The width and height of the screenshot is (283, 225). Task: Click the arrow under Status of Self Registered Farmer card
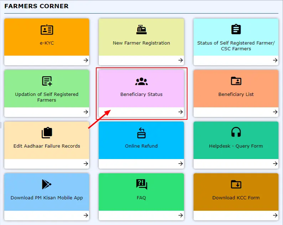(275, 60)
